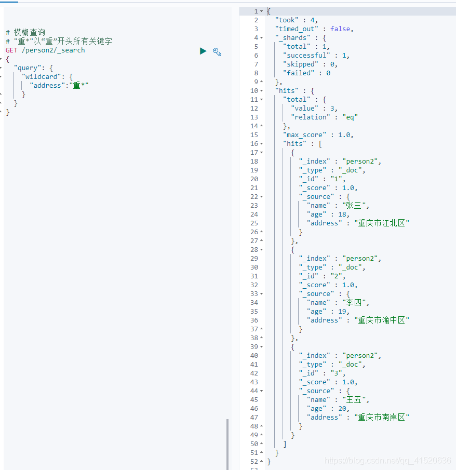This screenshot has width=456, height=470.
Task: Click the closing fold marker at line 52
Action: click(x=261, y=462)
